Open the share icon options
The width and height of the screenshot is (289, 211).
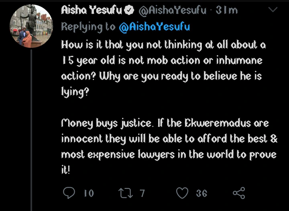(x=239, y=193)
